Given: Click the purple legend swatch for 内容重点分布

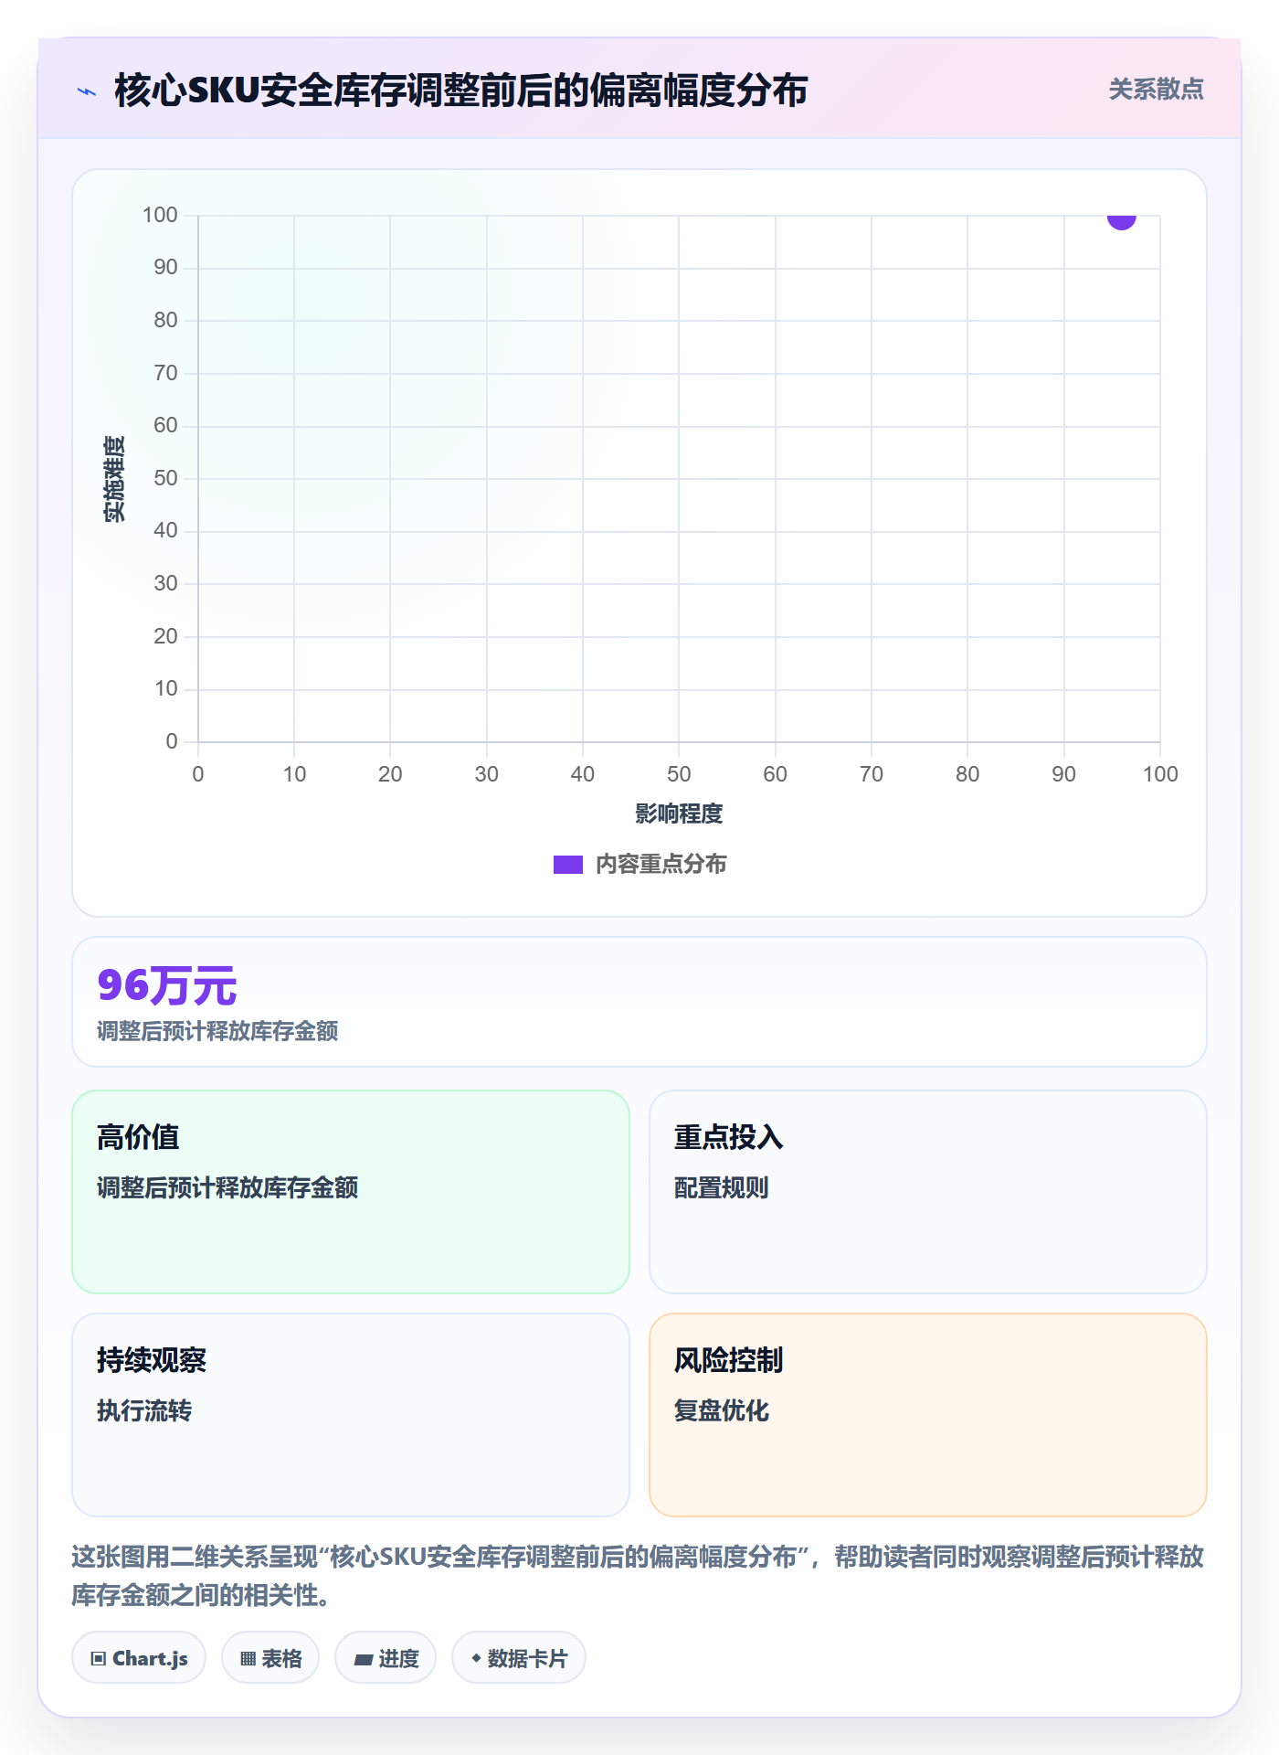Looking at the screenshot, I should click(x=568, y=865).
